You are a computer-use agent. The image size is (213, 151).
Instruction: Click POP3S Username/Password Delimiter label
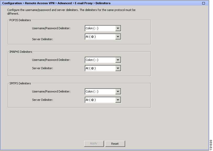[x=51, y=28]
